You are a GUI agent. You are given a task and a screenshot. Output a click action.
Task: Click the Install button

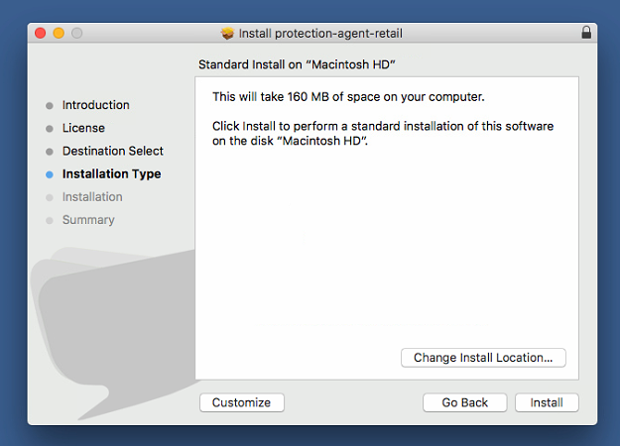(547, 402)
